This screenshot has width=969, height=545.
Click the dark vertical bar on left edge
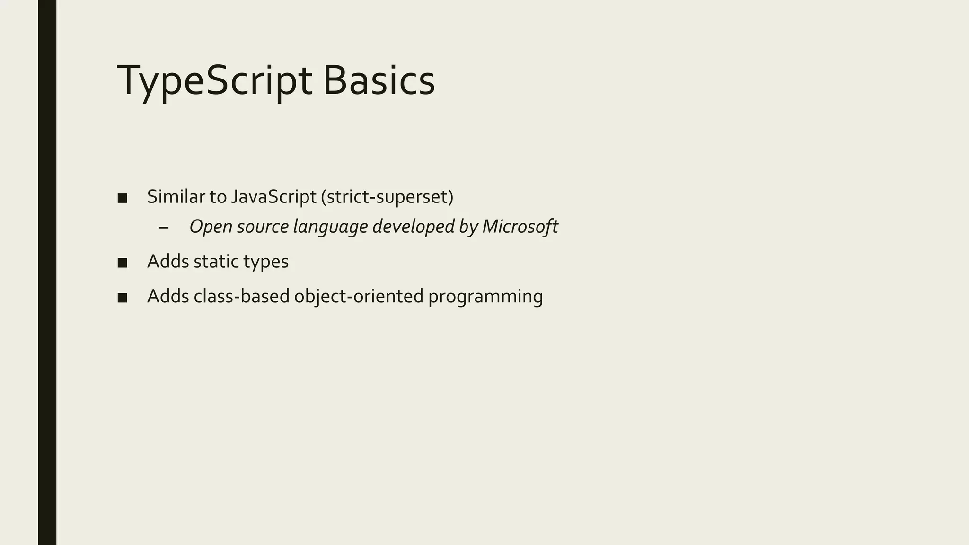pyautogui.click(x=47, y=272)
